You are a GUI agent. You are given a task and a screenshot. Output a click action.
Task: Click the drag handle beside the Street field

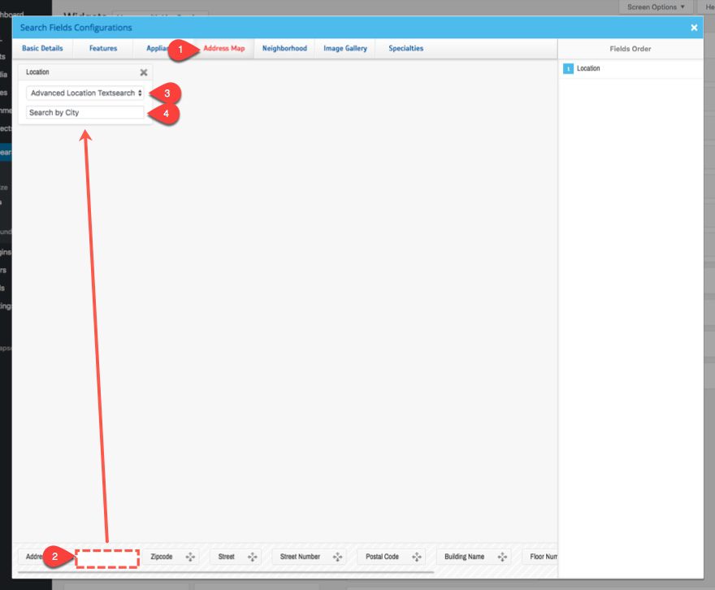pos(251,557)
